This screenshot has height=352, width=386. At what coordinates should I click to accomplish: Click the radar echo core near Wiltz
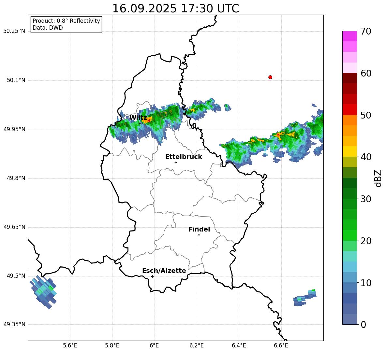tap(147, 120)
